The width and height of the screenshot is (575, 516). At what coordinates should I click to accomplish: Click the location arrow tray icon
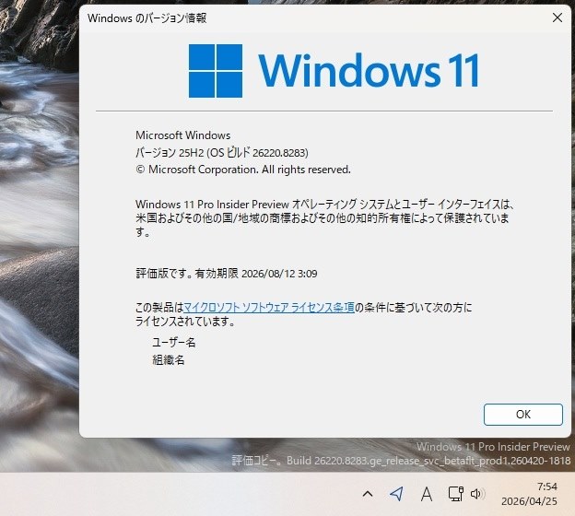coord(397,494)
